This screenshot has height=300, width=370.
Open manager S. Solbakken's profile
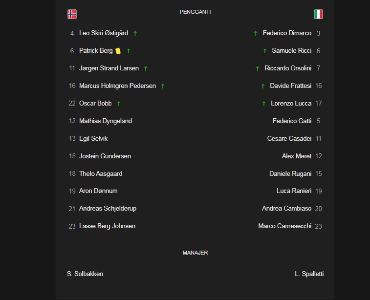85,274
